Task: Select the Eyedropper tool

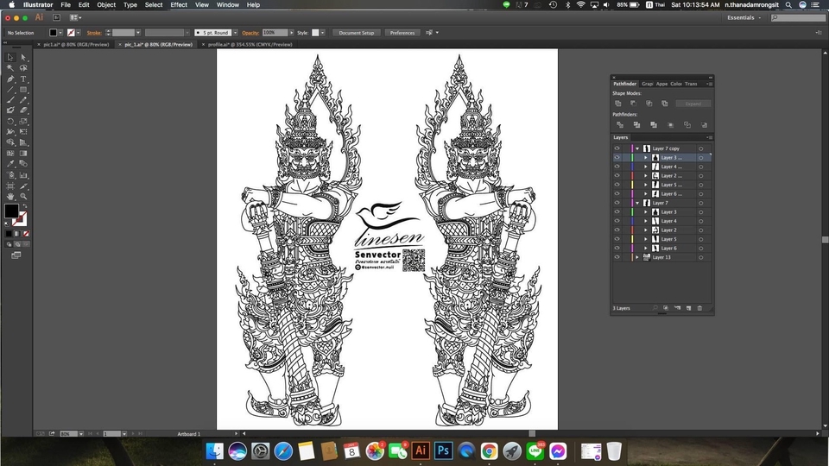Action: pos(10,164)
